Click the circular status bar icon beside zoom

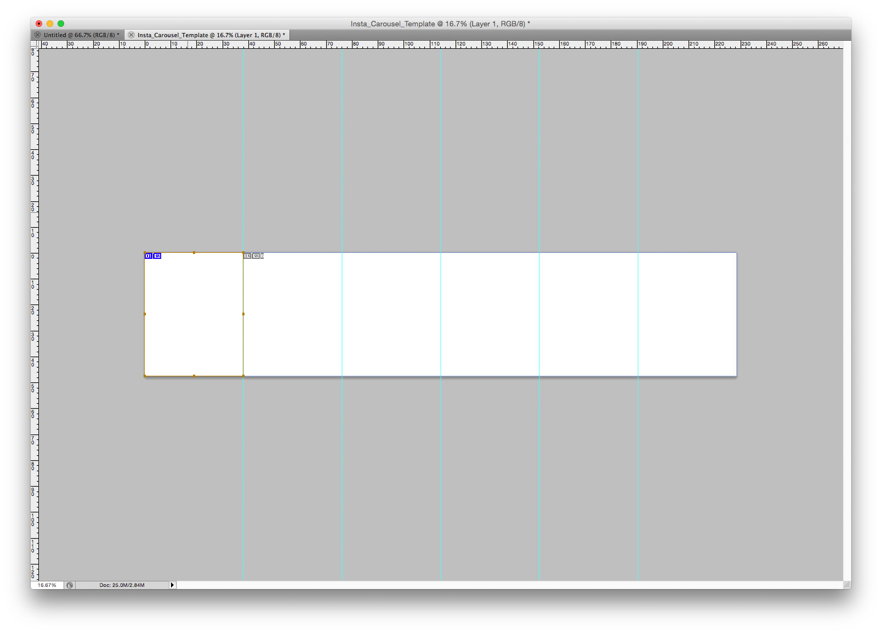point(70,585)
